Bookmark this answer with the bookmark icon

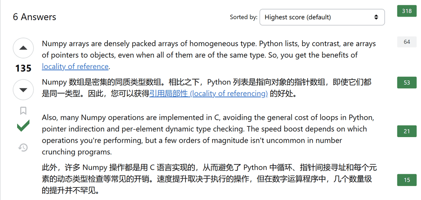point(23,110)
